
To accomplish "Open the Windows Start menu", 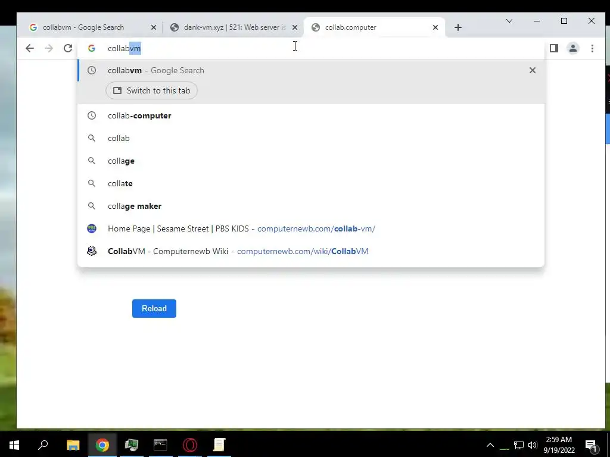I will tap(14, 445).
